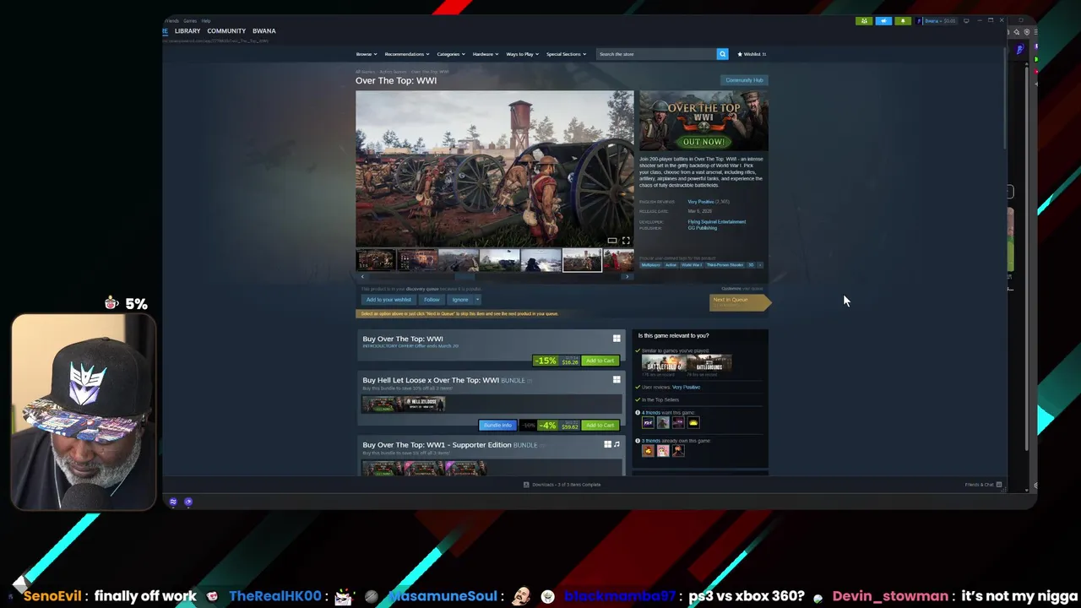1081x608 pixels.
Task: Click the Community Hub button
Action: (x=744, y=80)
